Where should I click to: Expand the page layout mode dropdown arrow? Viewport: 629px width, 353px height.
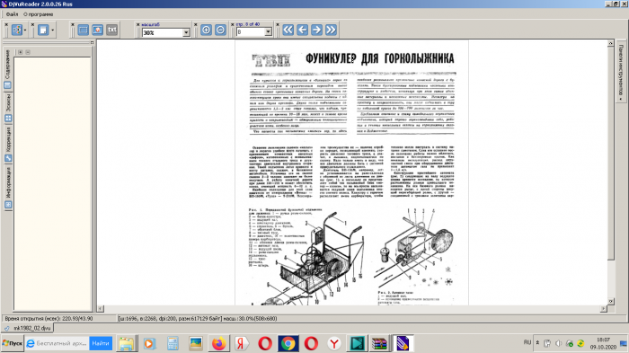pos(52,30)
